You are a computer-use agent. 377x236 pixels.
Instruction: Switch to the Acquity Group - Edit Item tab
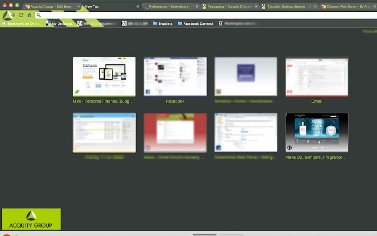point(51,6)
